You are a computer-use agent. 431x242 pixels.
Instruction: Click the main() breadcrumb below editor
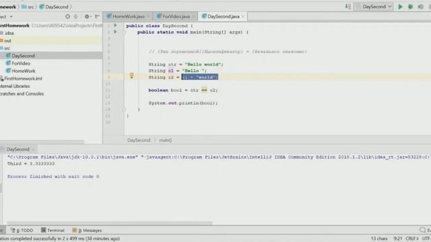(165, 140)
